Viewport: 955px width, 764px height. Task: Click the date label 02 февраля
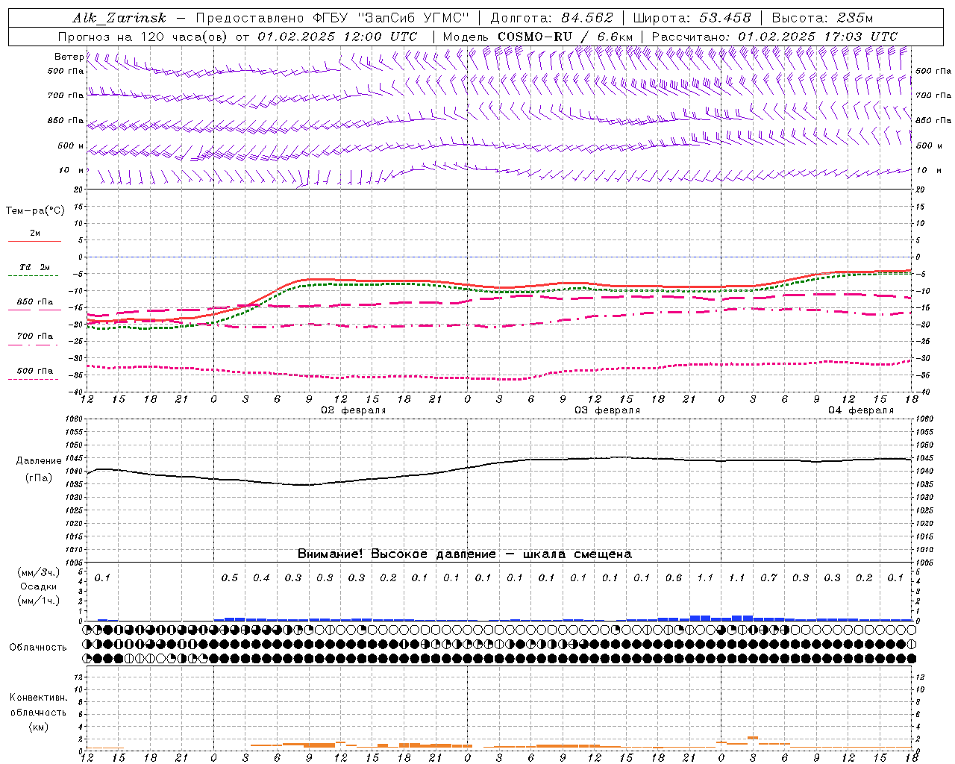pyautogui.click(x=354, y=410)
